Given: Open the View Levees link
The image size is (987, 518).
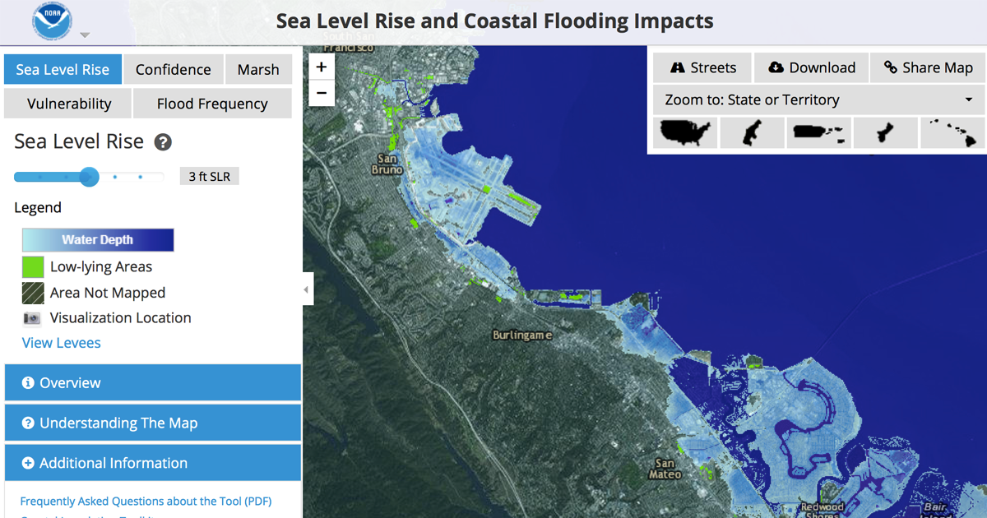Looking at the screenshot, I should tap(62, 343).
